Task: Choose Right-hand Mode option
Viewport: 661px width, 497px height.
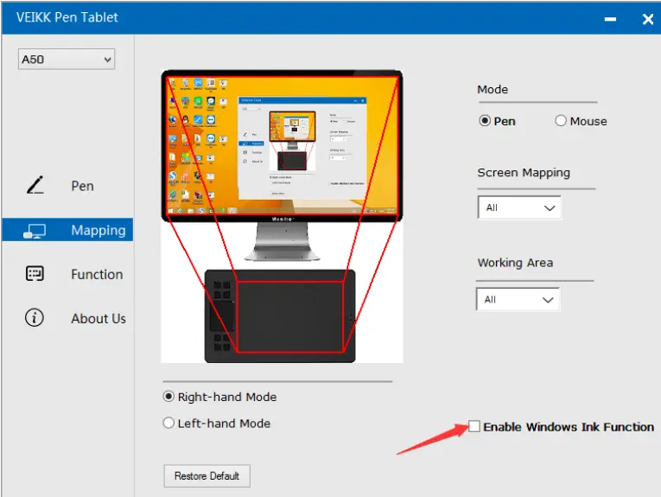Action: pos(168,397)
